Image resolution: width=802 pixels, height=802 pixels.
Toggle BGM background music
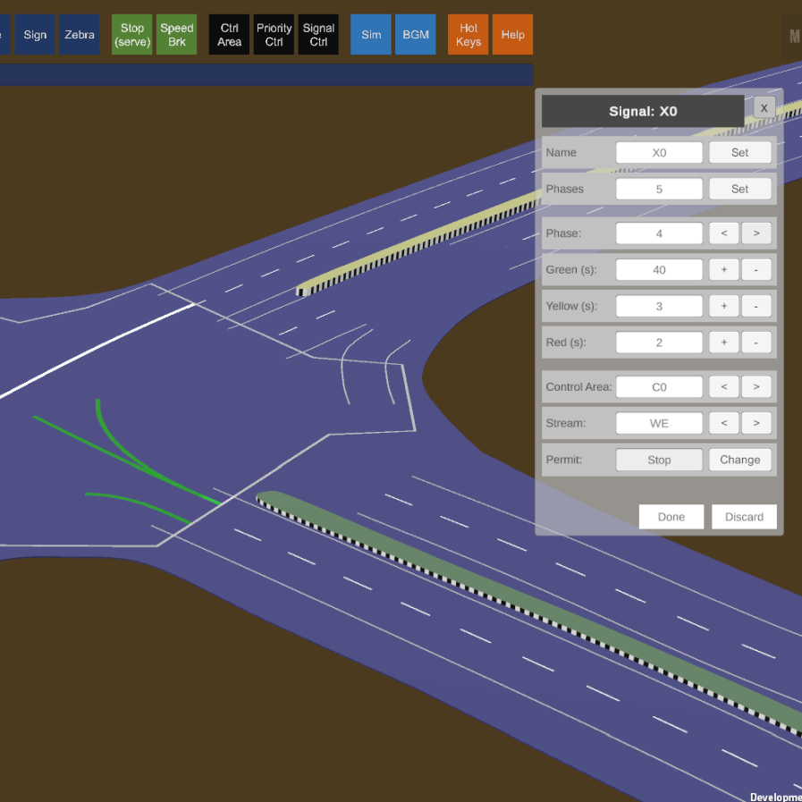coord(416,35)
